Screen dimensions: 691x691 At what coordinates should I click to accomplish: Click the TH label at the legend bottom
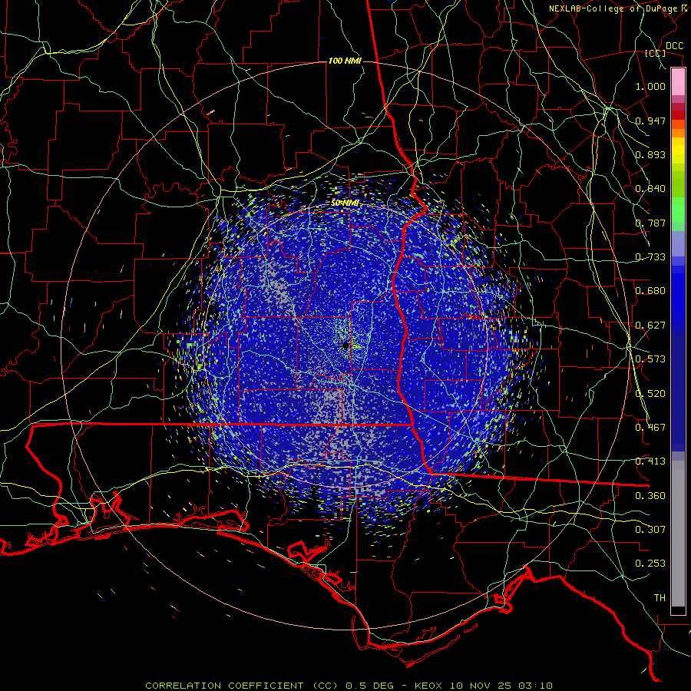click(660, 598)
